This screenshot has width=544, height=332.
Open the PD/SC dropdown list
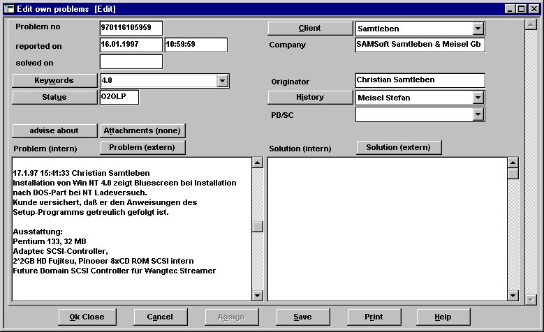(x=478, y=114)
